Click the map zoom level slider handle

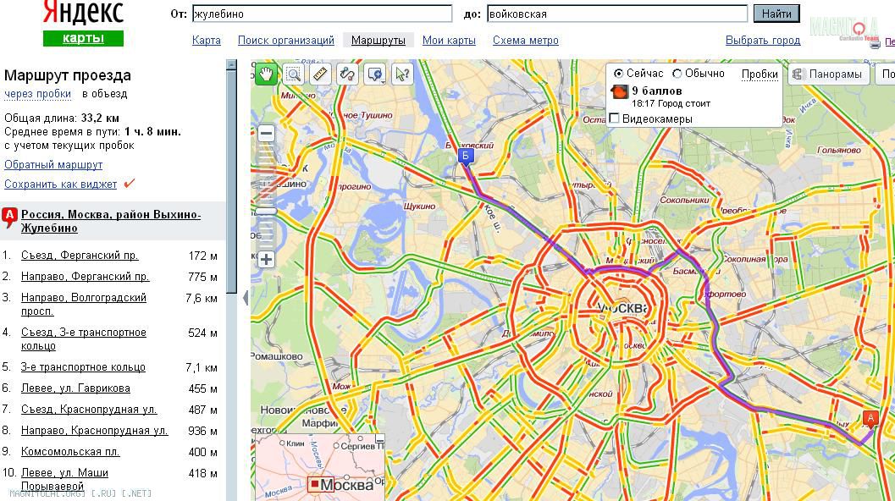click(266, 211)
